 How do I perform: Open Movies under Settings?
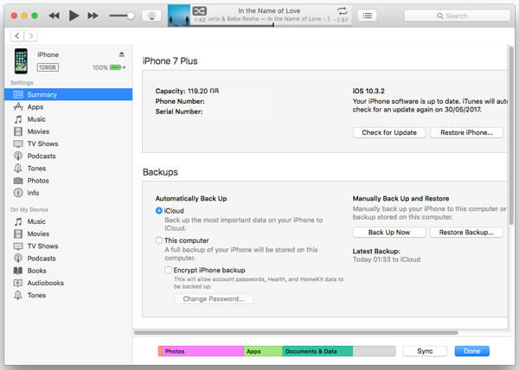[68, 131]
